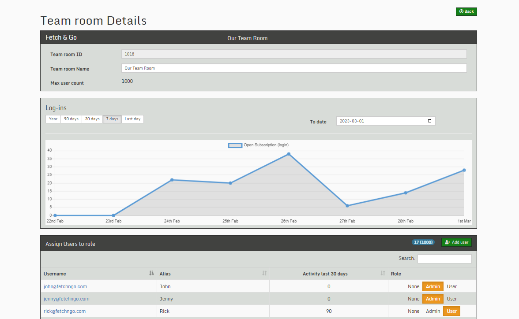Open jenny@fetchngo.com user link
Viewport: 519px width, 319px height.
[x=66, y=299]
